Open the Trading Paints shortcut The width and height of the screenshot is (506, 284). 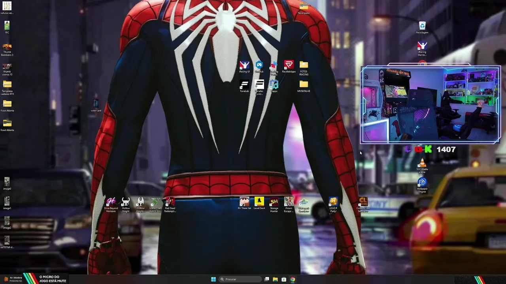coord(274,68)
